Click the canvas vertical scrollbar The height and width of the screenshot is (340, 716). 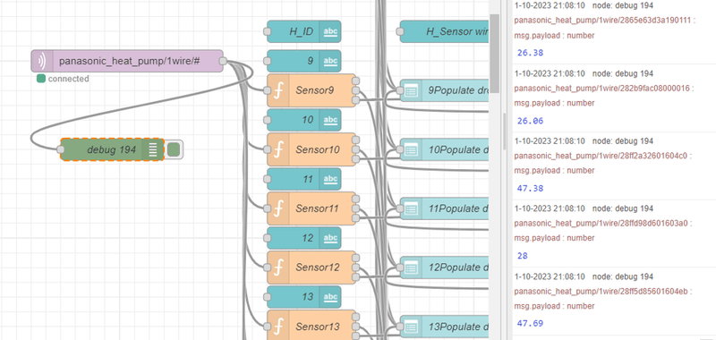(494, 53)
